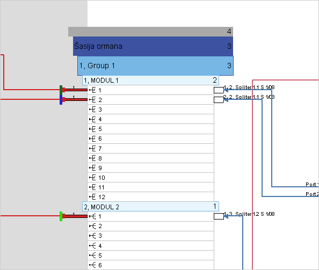Click the Port 1 label on the right
Image resolution: width=319 pixels, height=270 pixels.
point(312,185)
